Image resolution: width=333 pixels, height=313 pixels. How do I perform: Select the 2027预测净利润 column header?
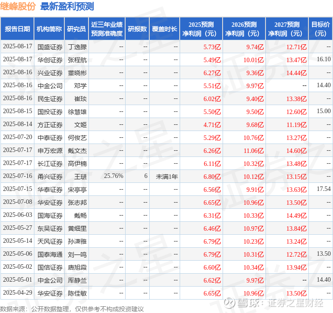[x=287, y=29]
